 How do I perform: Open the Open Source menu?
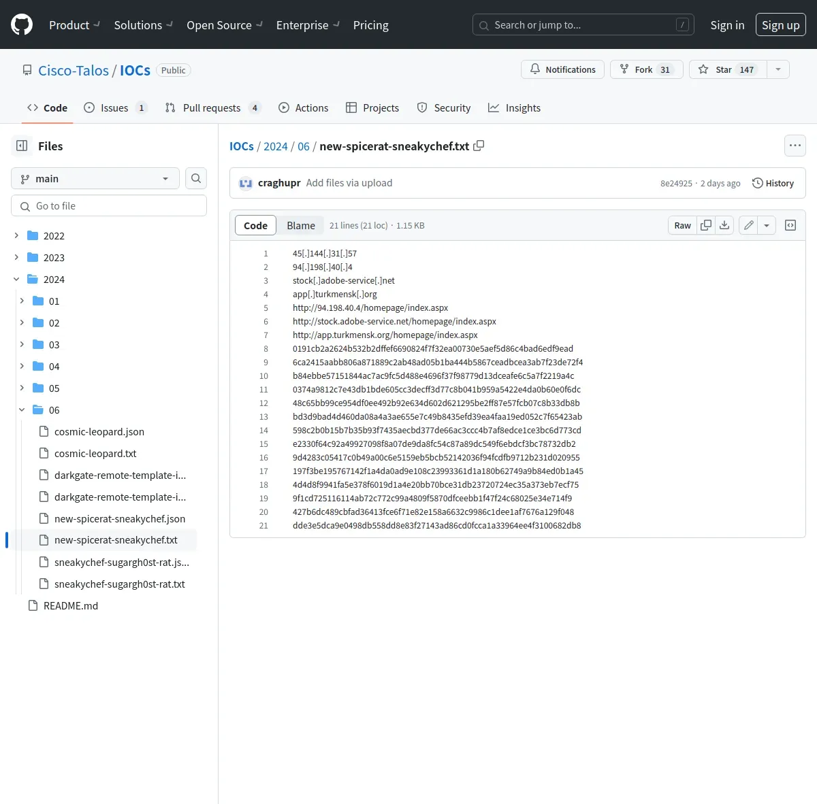coord(225,25)
